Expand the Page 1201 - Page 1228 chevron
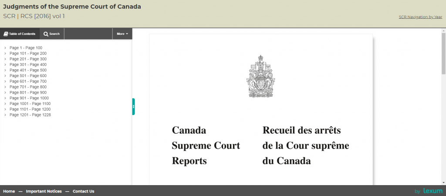The width and height of the screenshot is (446, 196). click(x=5, y=115)
